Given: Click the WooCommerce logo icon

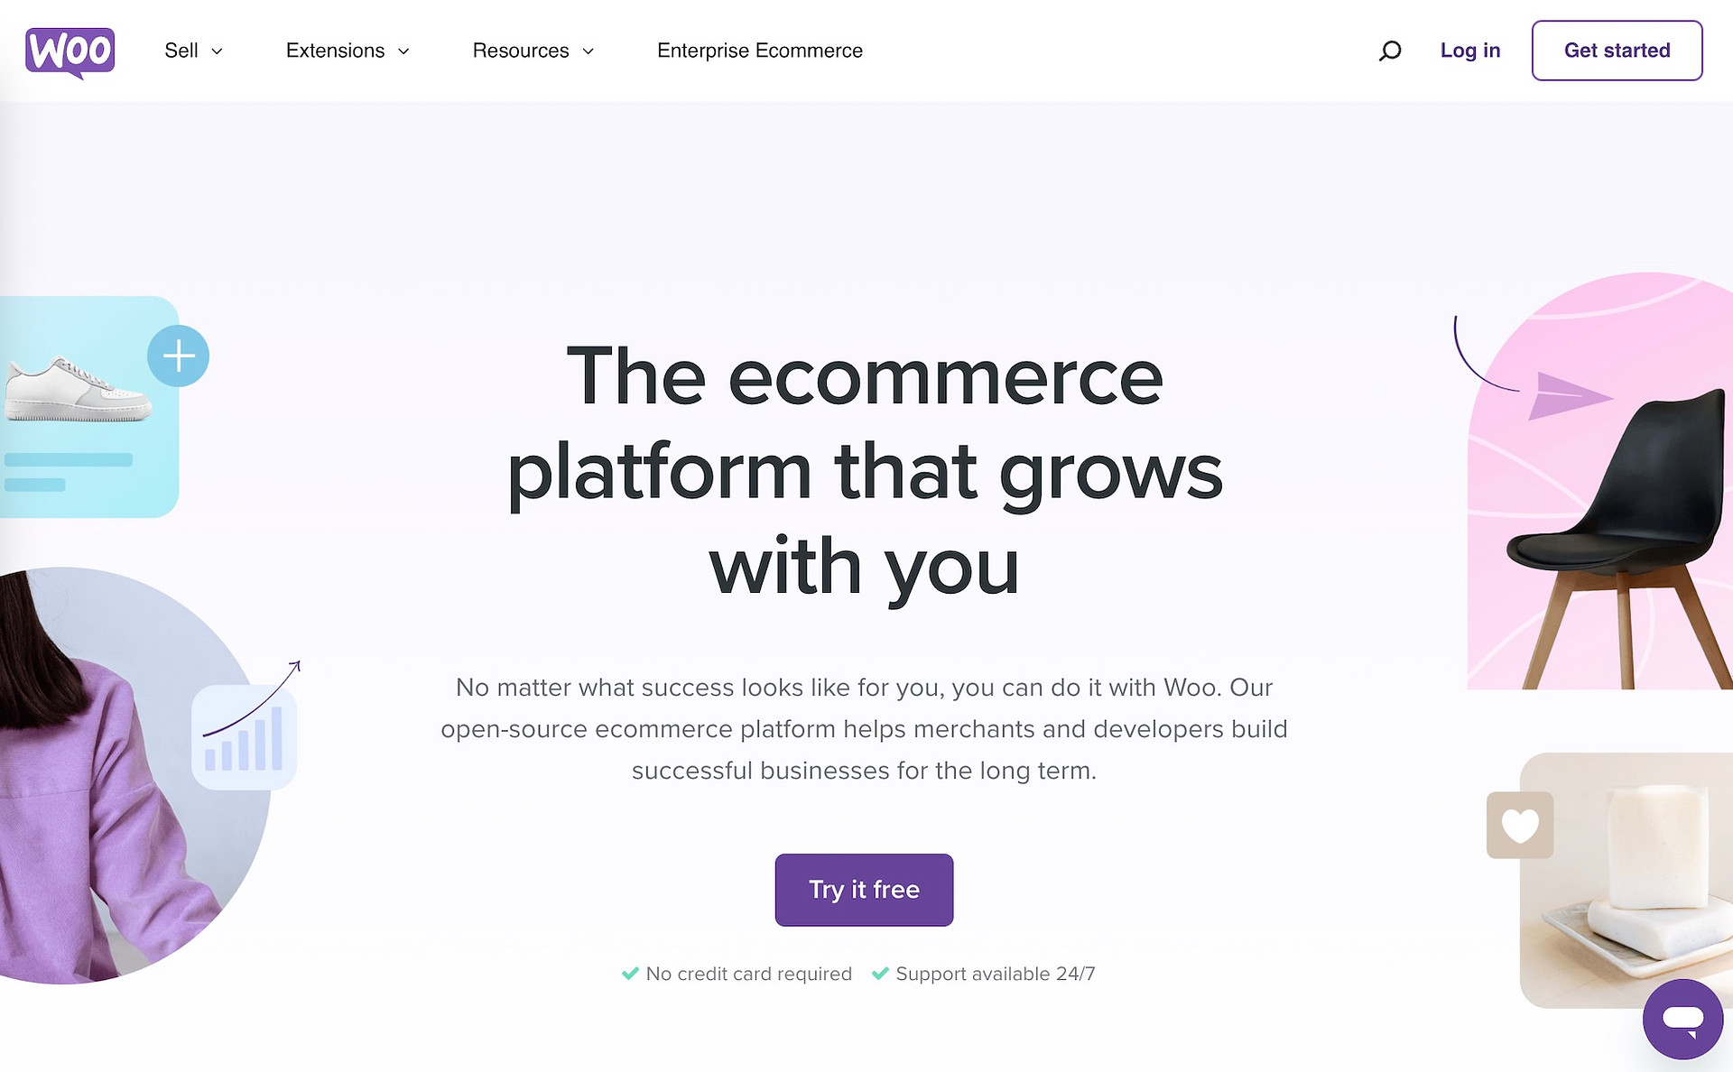Looking at the screenshot, I should coord(70,50).
